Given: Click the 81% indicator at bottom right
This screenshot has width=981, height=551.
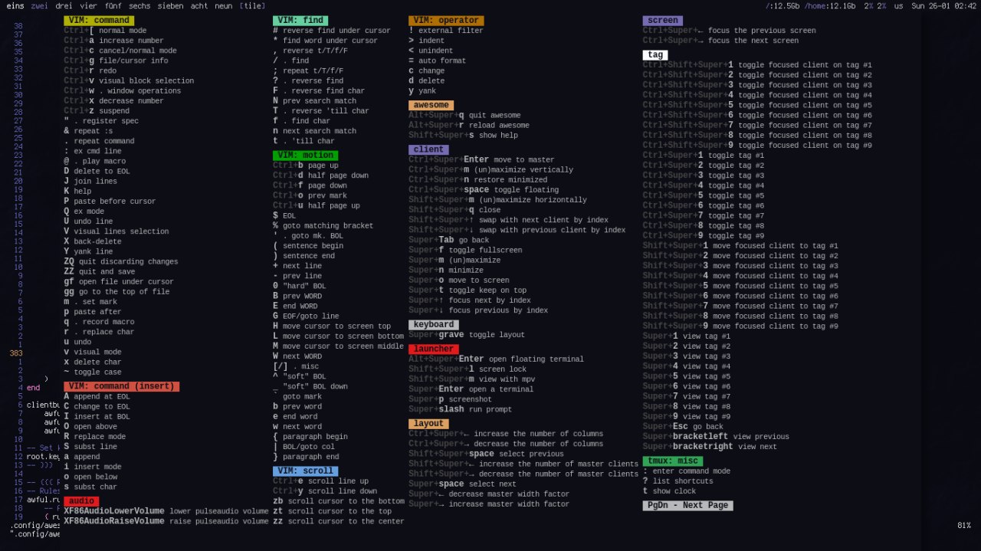Looking at the screenshot, I should coord(964,526).
